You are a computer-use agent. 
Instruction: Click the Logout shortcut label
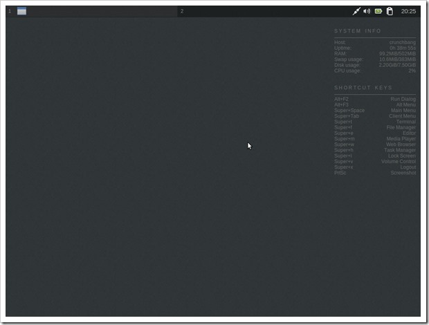408,167
